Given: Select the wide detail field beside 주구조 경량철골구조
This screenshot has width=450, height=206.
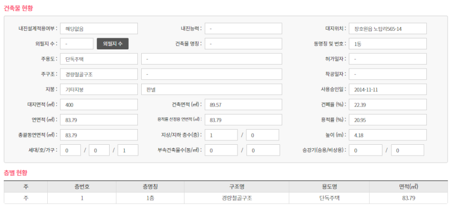Looking at the screenshot, I should (212, 74).
